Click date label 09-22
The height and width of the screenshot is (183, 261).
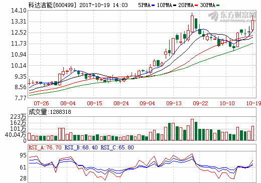coord(200,103)
